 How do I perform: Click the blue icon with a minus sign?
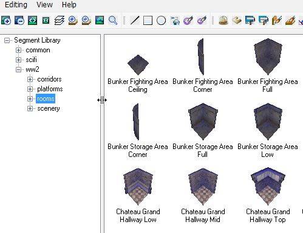coord(19,20)
